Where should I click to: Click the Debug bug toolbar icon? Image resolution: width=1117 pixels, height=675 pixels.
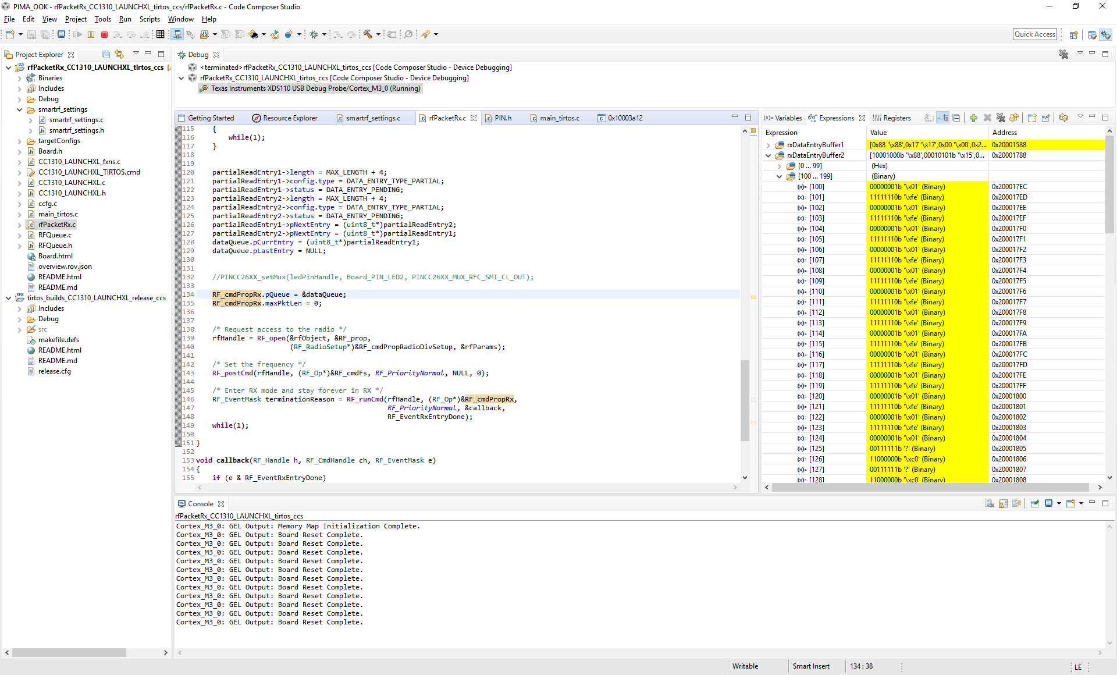click(314, 35)
